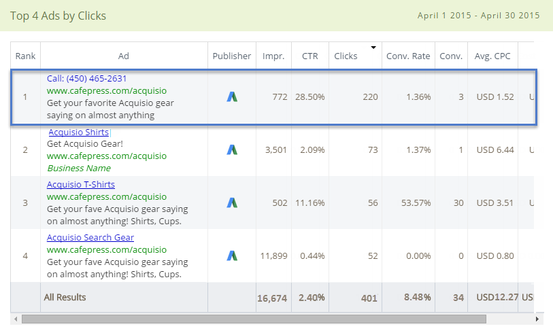Click AdWords publisher icon in rank 4 row
Screen dimensions: 553x335
point(232,255)
